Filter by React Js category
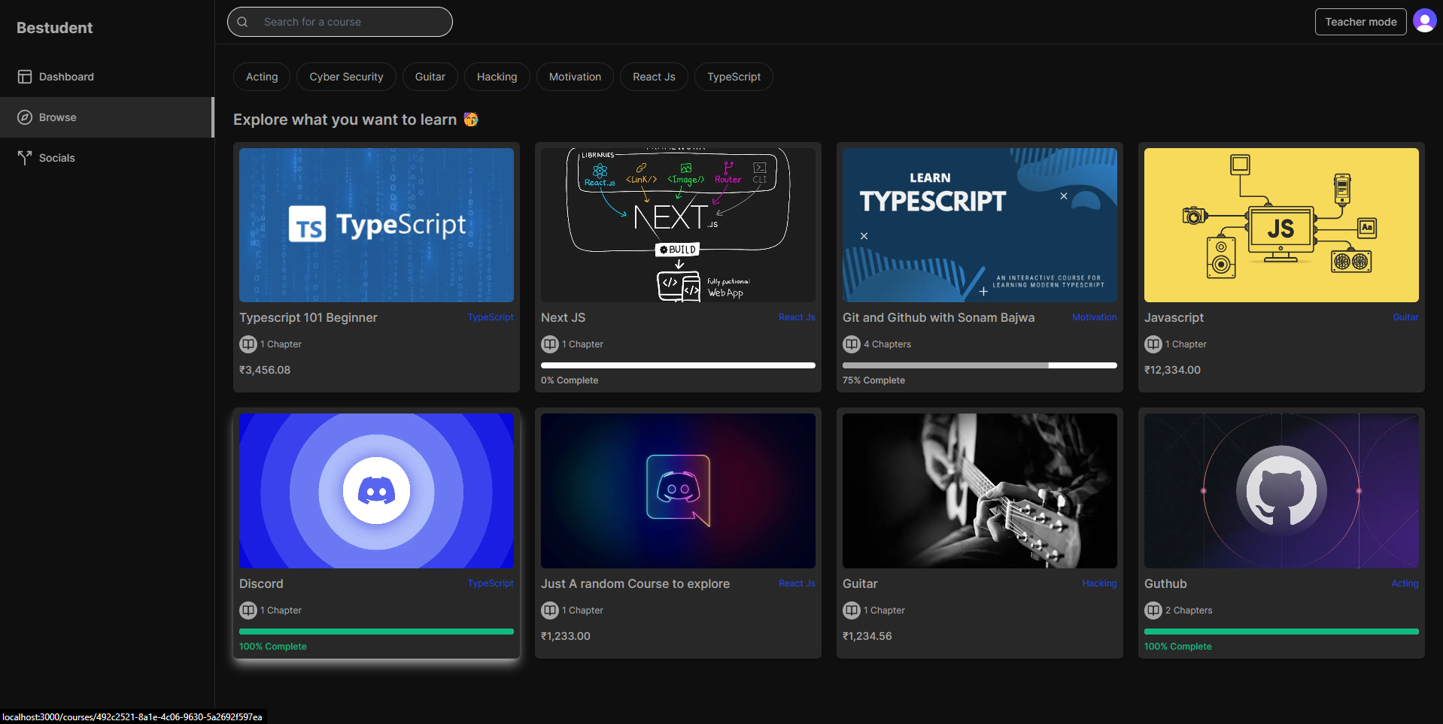The image size is (1443, 724). 654,77
